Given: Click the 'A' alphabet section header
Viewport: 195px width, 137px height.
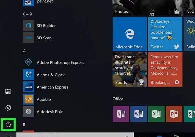Looking at the screenshot, I should pos(24,51).
